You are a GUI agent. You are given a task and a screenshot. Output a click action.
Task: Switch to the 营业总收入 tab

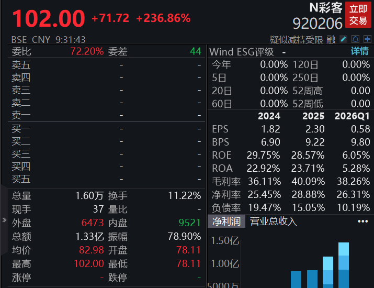pos(274,221)
